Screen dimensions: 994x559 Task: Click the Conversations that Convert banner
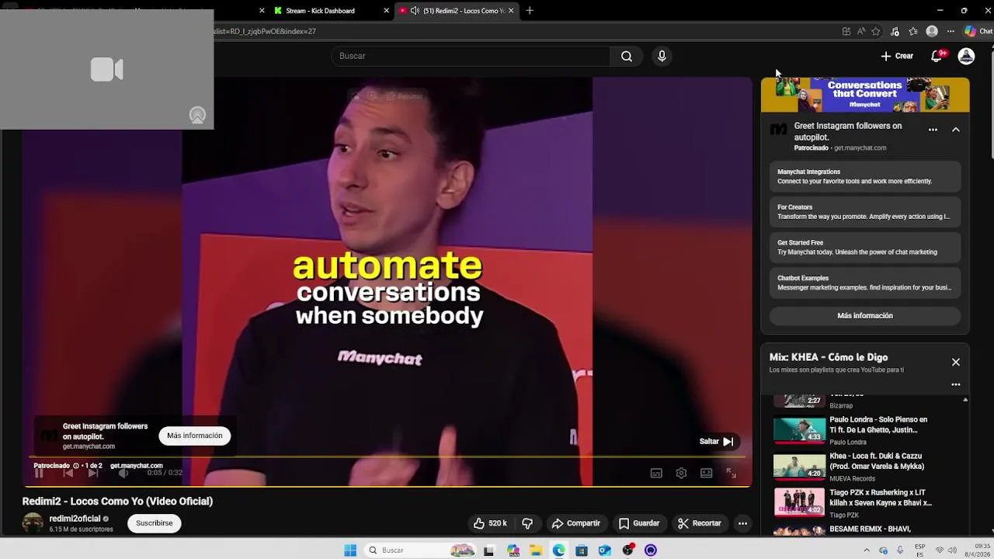click(x=865, y=95)
